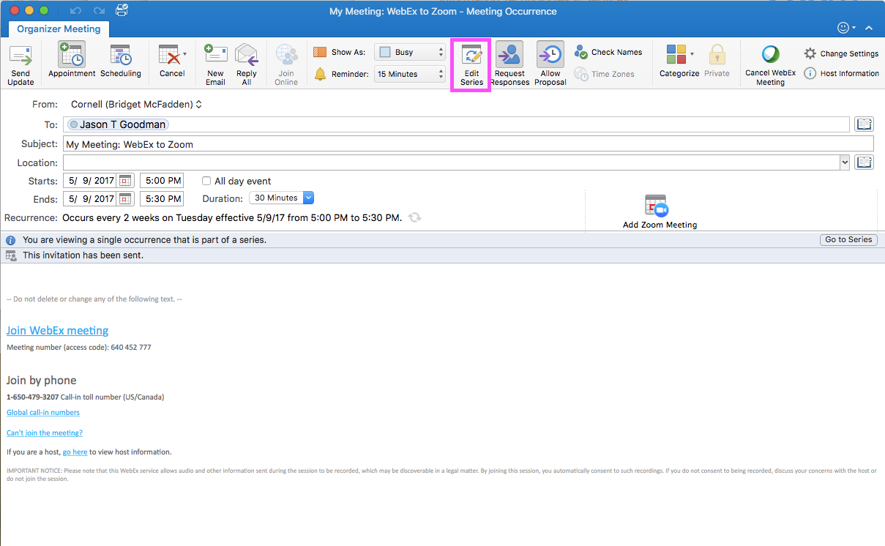The image size is (885, 546).
Task: Click the Send Update icon
Action: point(20,56)
